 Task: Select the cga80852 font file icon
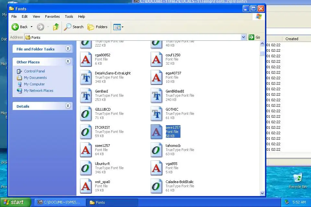86,59
